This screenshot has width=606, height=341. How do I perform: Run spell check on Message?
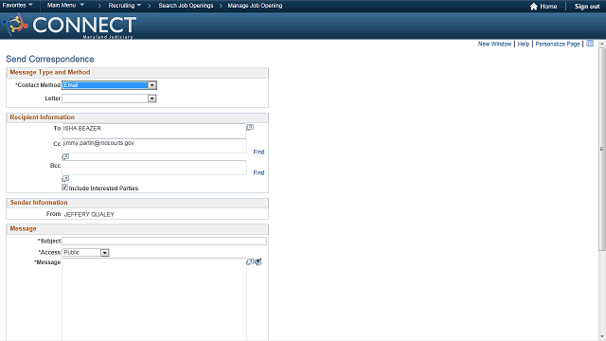point(258,261)
